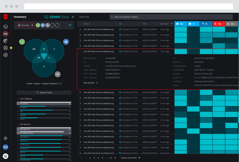The image size is (239, 162).
Task: Go to page 5
Action: point(102,158)
